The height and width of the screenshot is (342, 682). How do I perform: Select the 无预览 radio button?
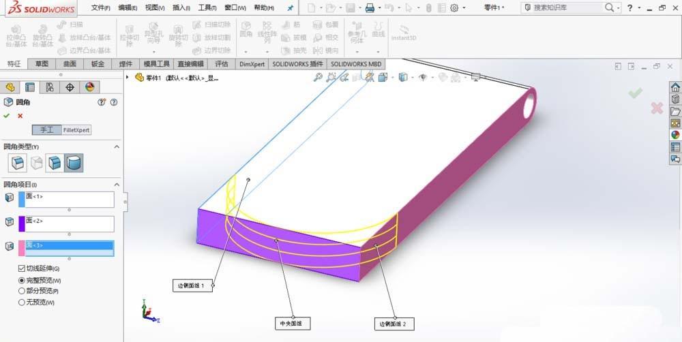point(22,302)
